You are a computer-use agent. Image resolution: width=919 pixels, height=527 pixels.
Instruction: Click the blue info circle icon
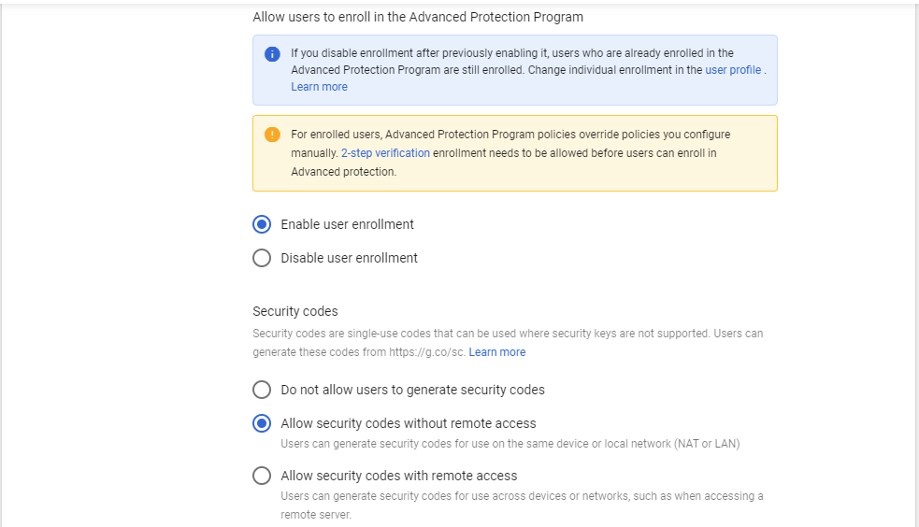(x=272, y=54)
